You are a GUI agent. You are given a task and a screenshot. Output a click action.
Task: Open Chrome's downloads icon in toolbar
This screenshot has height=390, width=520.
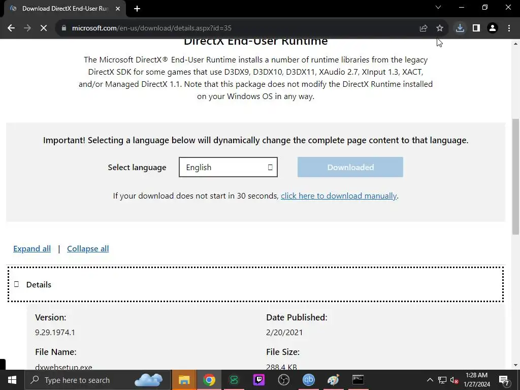[x=460, y=28]
